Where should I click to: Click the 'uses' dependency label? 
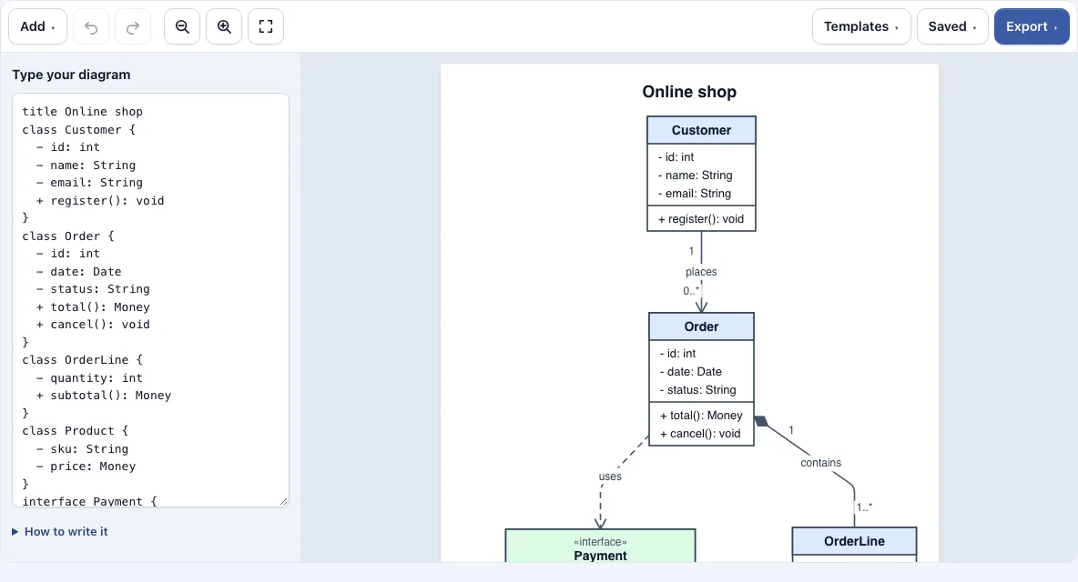610,477
